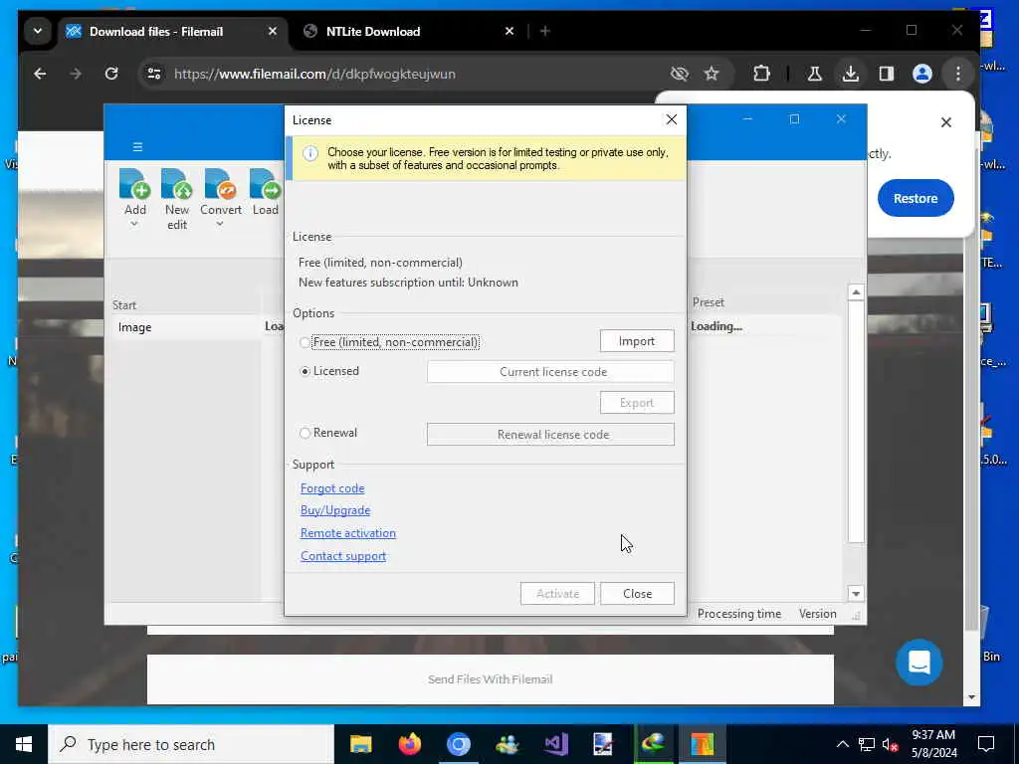1019x764 pixels.
Task: Open the Forgot code link
Action: [x=332, y=488]
